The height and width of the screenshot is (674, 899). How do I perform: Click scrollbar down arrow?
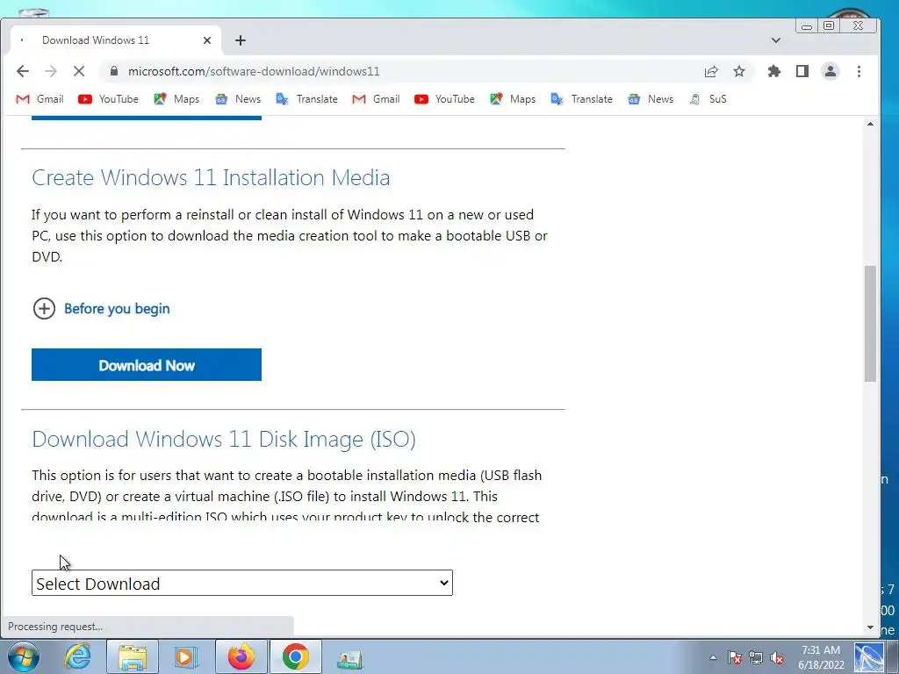870,627
